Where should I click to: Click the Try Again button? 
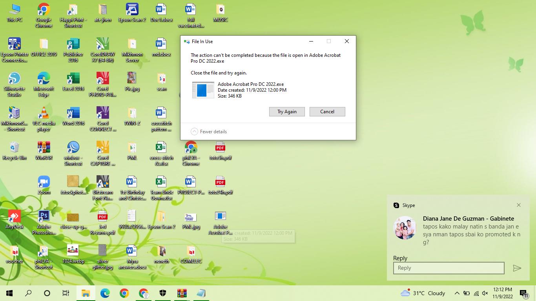pyautogui.click(x=287, y=112)
